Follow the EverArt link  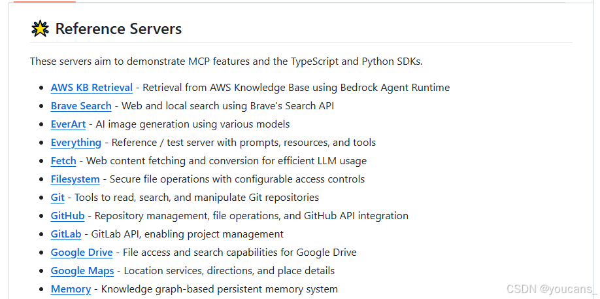click(68, 124)
